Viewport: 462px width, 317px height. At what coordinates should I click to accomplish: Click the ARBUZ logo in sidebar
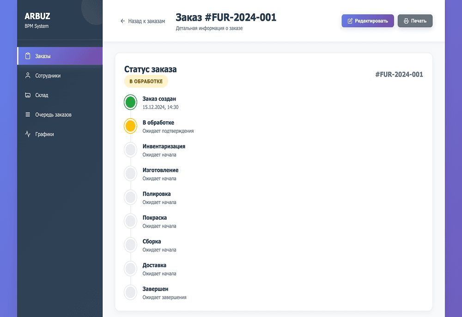pyautogui.click(x=36, y=17)
